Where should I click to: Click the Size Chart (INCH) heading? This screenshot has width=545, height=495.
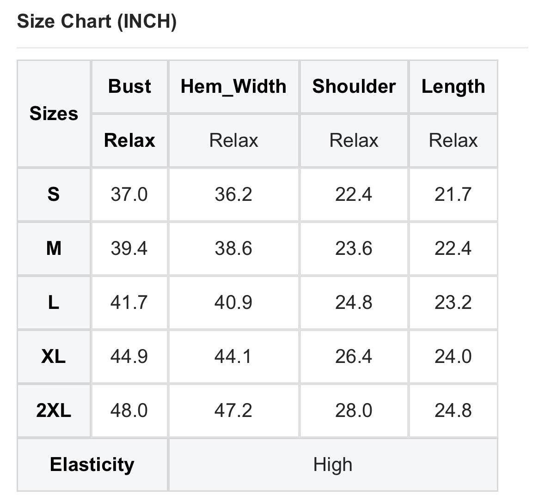click(97, 21)
